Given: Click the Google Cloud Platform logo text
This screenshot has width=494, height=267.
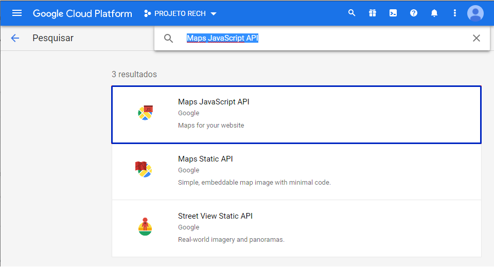Looking at the screenshot, I should click(82, 13).
